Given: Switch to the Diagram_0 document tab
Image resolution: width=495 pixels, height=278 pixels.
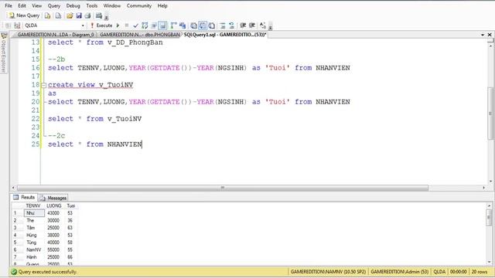Looking at the screenshot, I should tap(56, 35).
